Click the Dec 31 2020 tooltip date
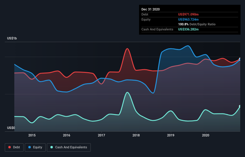This screenshot has width=245, height=157. coord(150,9)
